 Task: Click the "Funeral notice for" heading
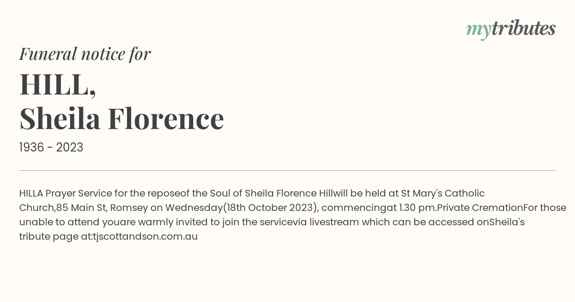point(85,54)
